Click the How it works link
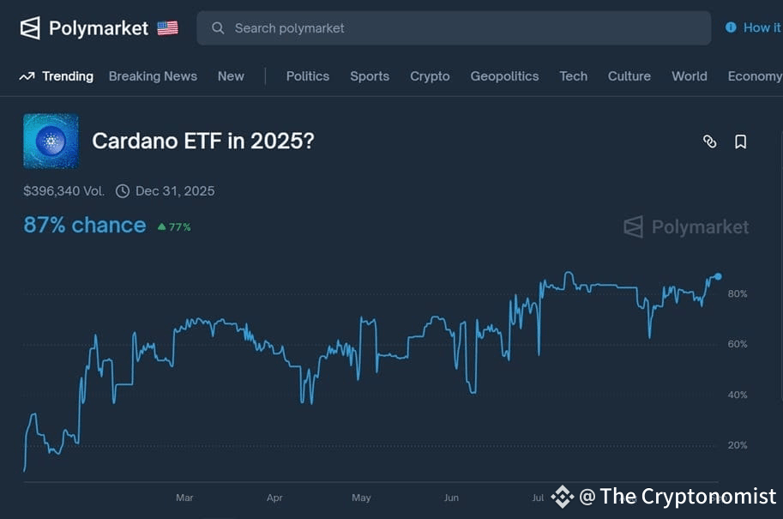This screenshot has width=783, height=519. pos(762,27)
